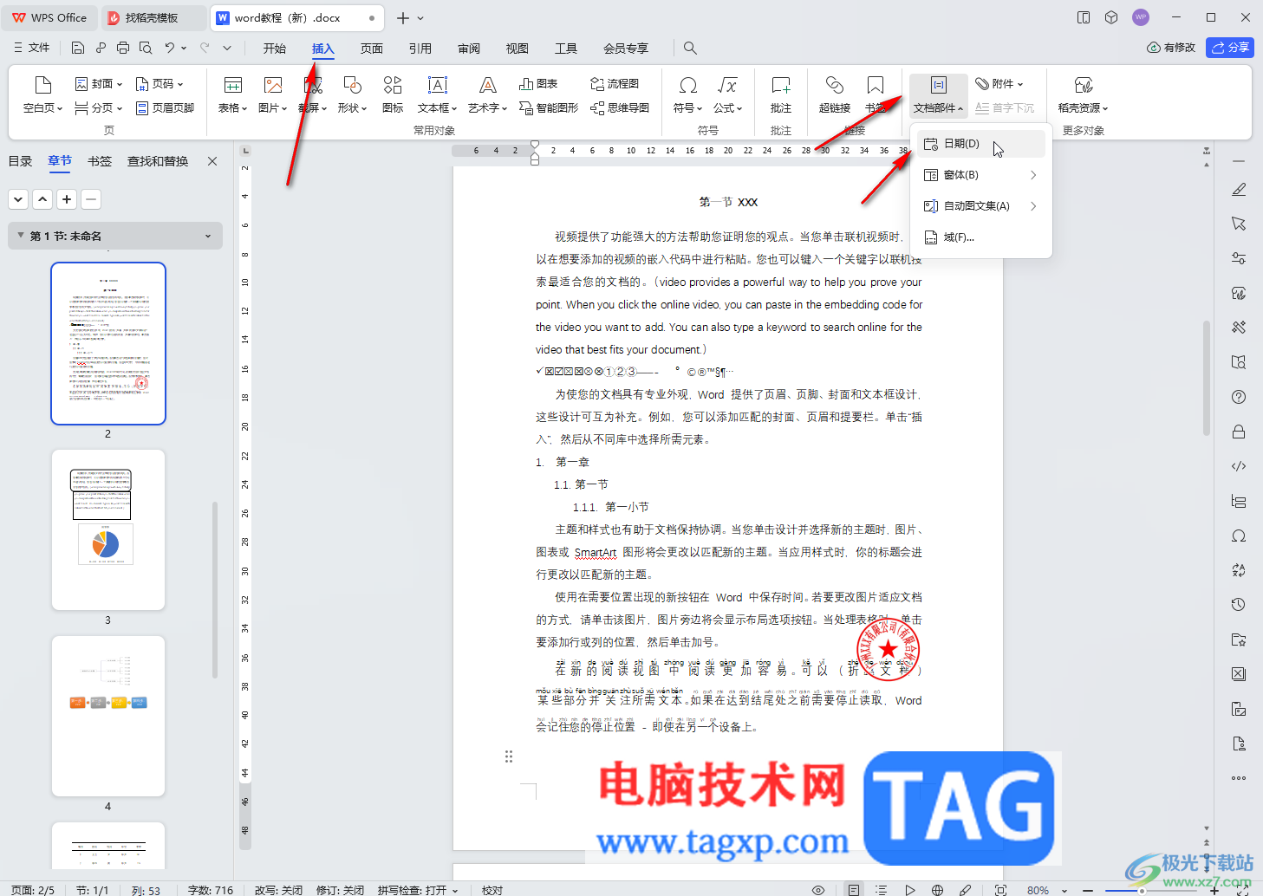
Task: Insert a hyperlink with 超链接
Action: click(835, 94)
